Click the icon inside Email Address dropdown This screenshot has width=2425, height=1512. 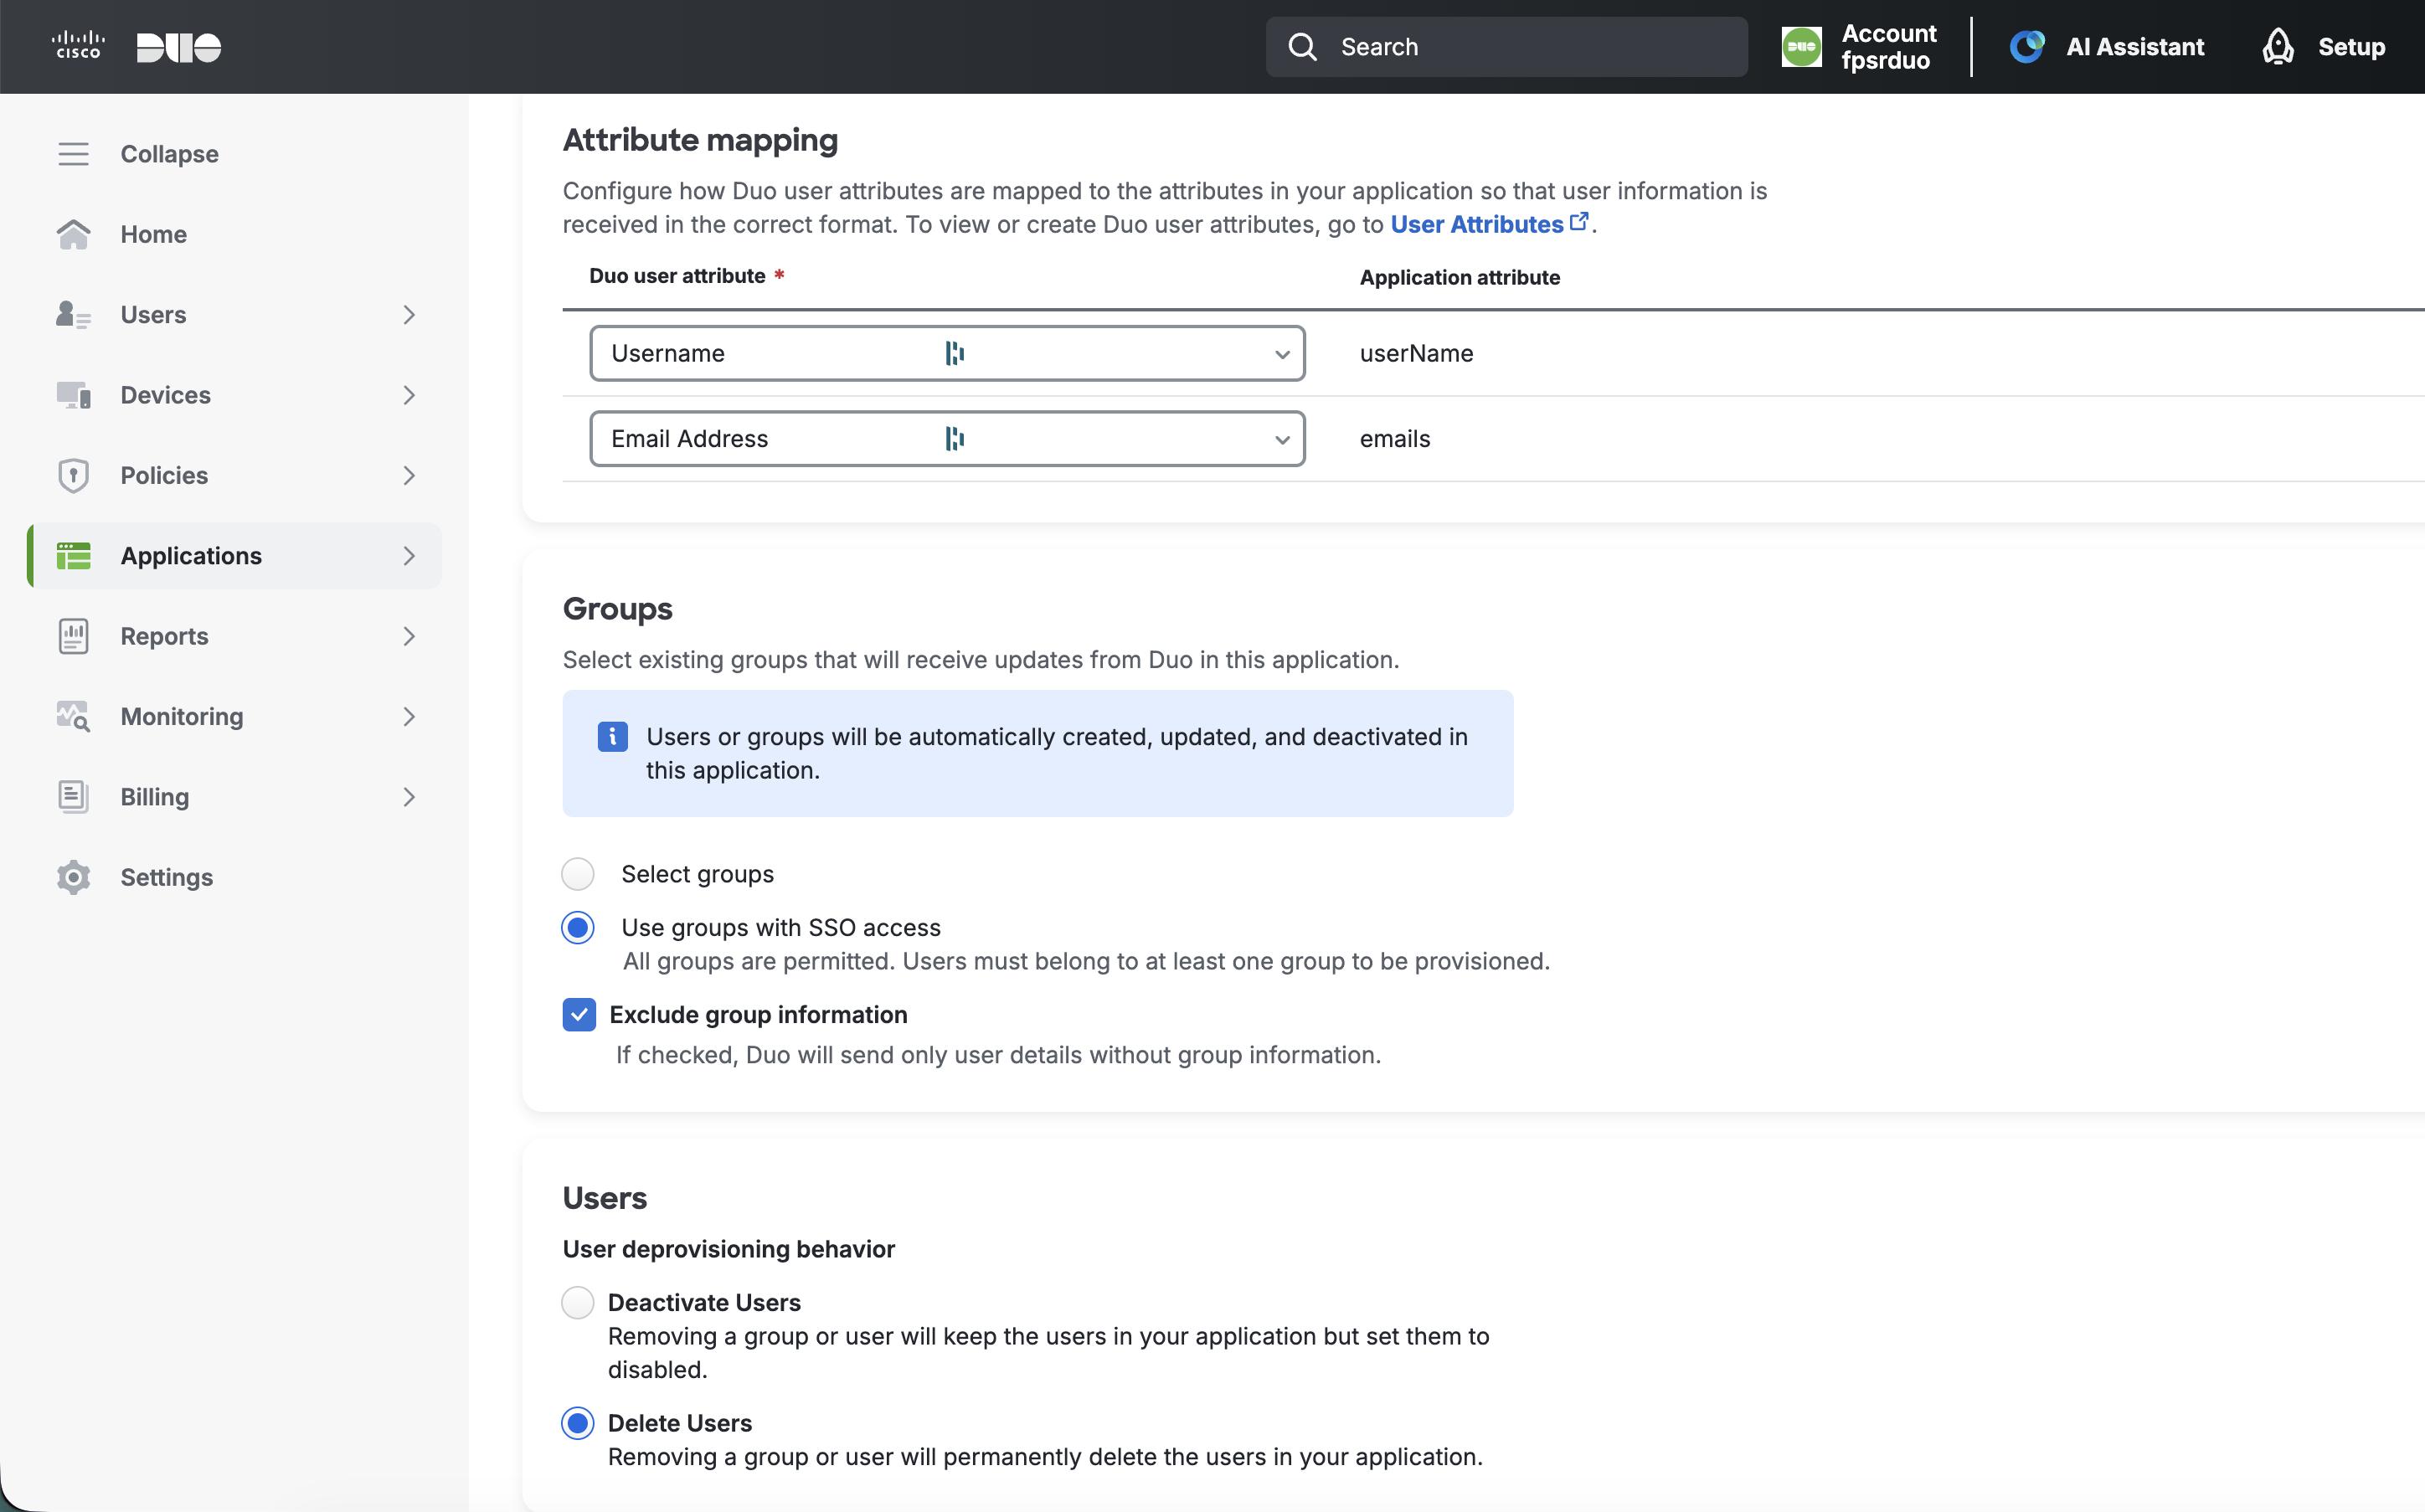pyautogui.click(x=955, y=439)
